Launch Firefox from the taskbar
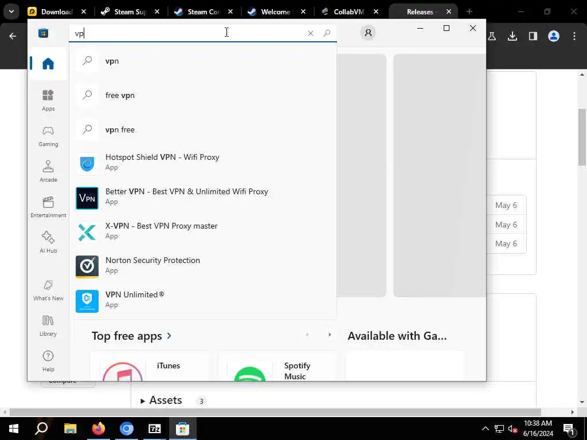The image size is (587, 440). (98, 429)
